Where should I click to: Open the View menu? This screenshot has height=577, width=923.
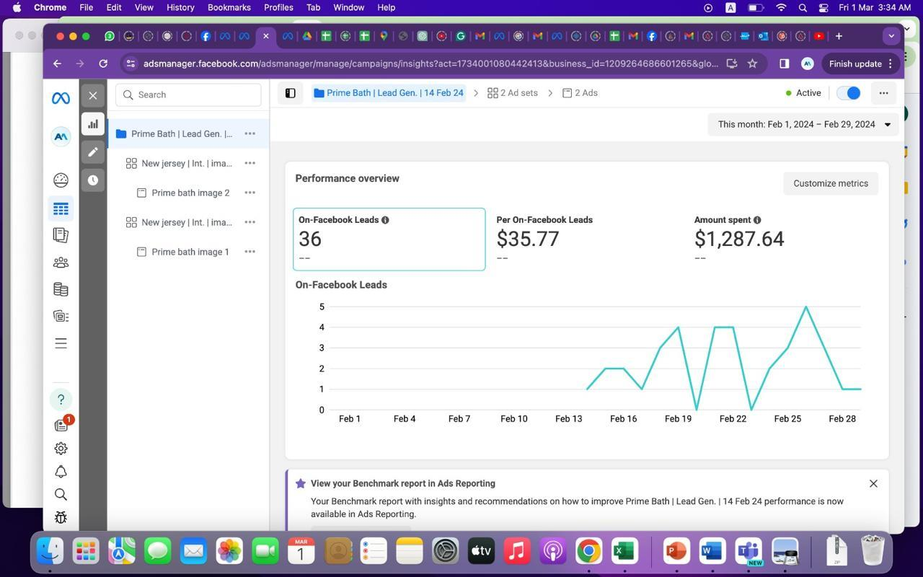point(144,7)
